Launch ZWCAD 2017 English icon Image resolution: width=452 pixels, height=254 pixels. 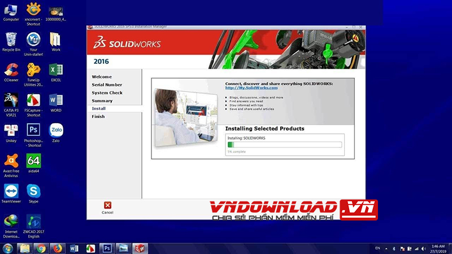click(33, 226)
